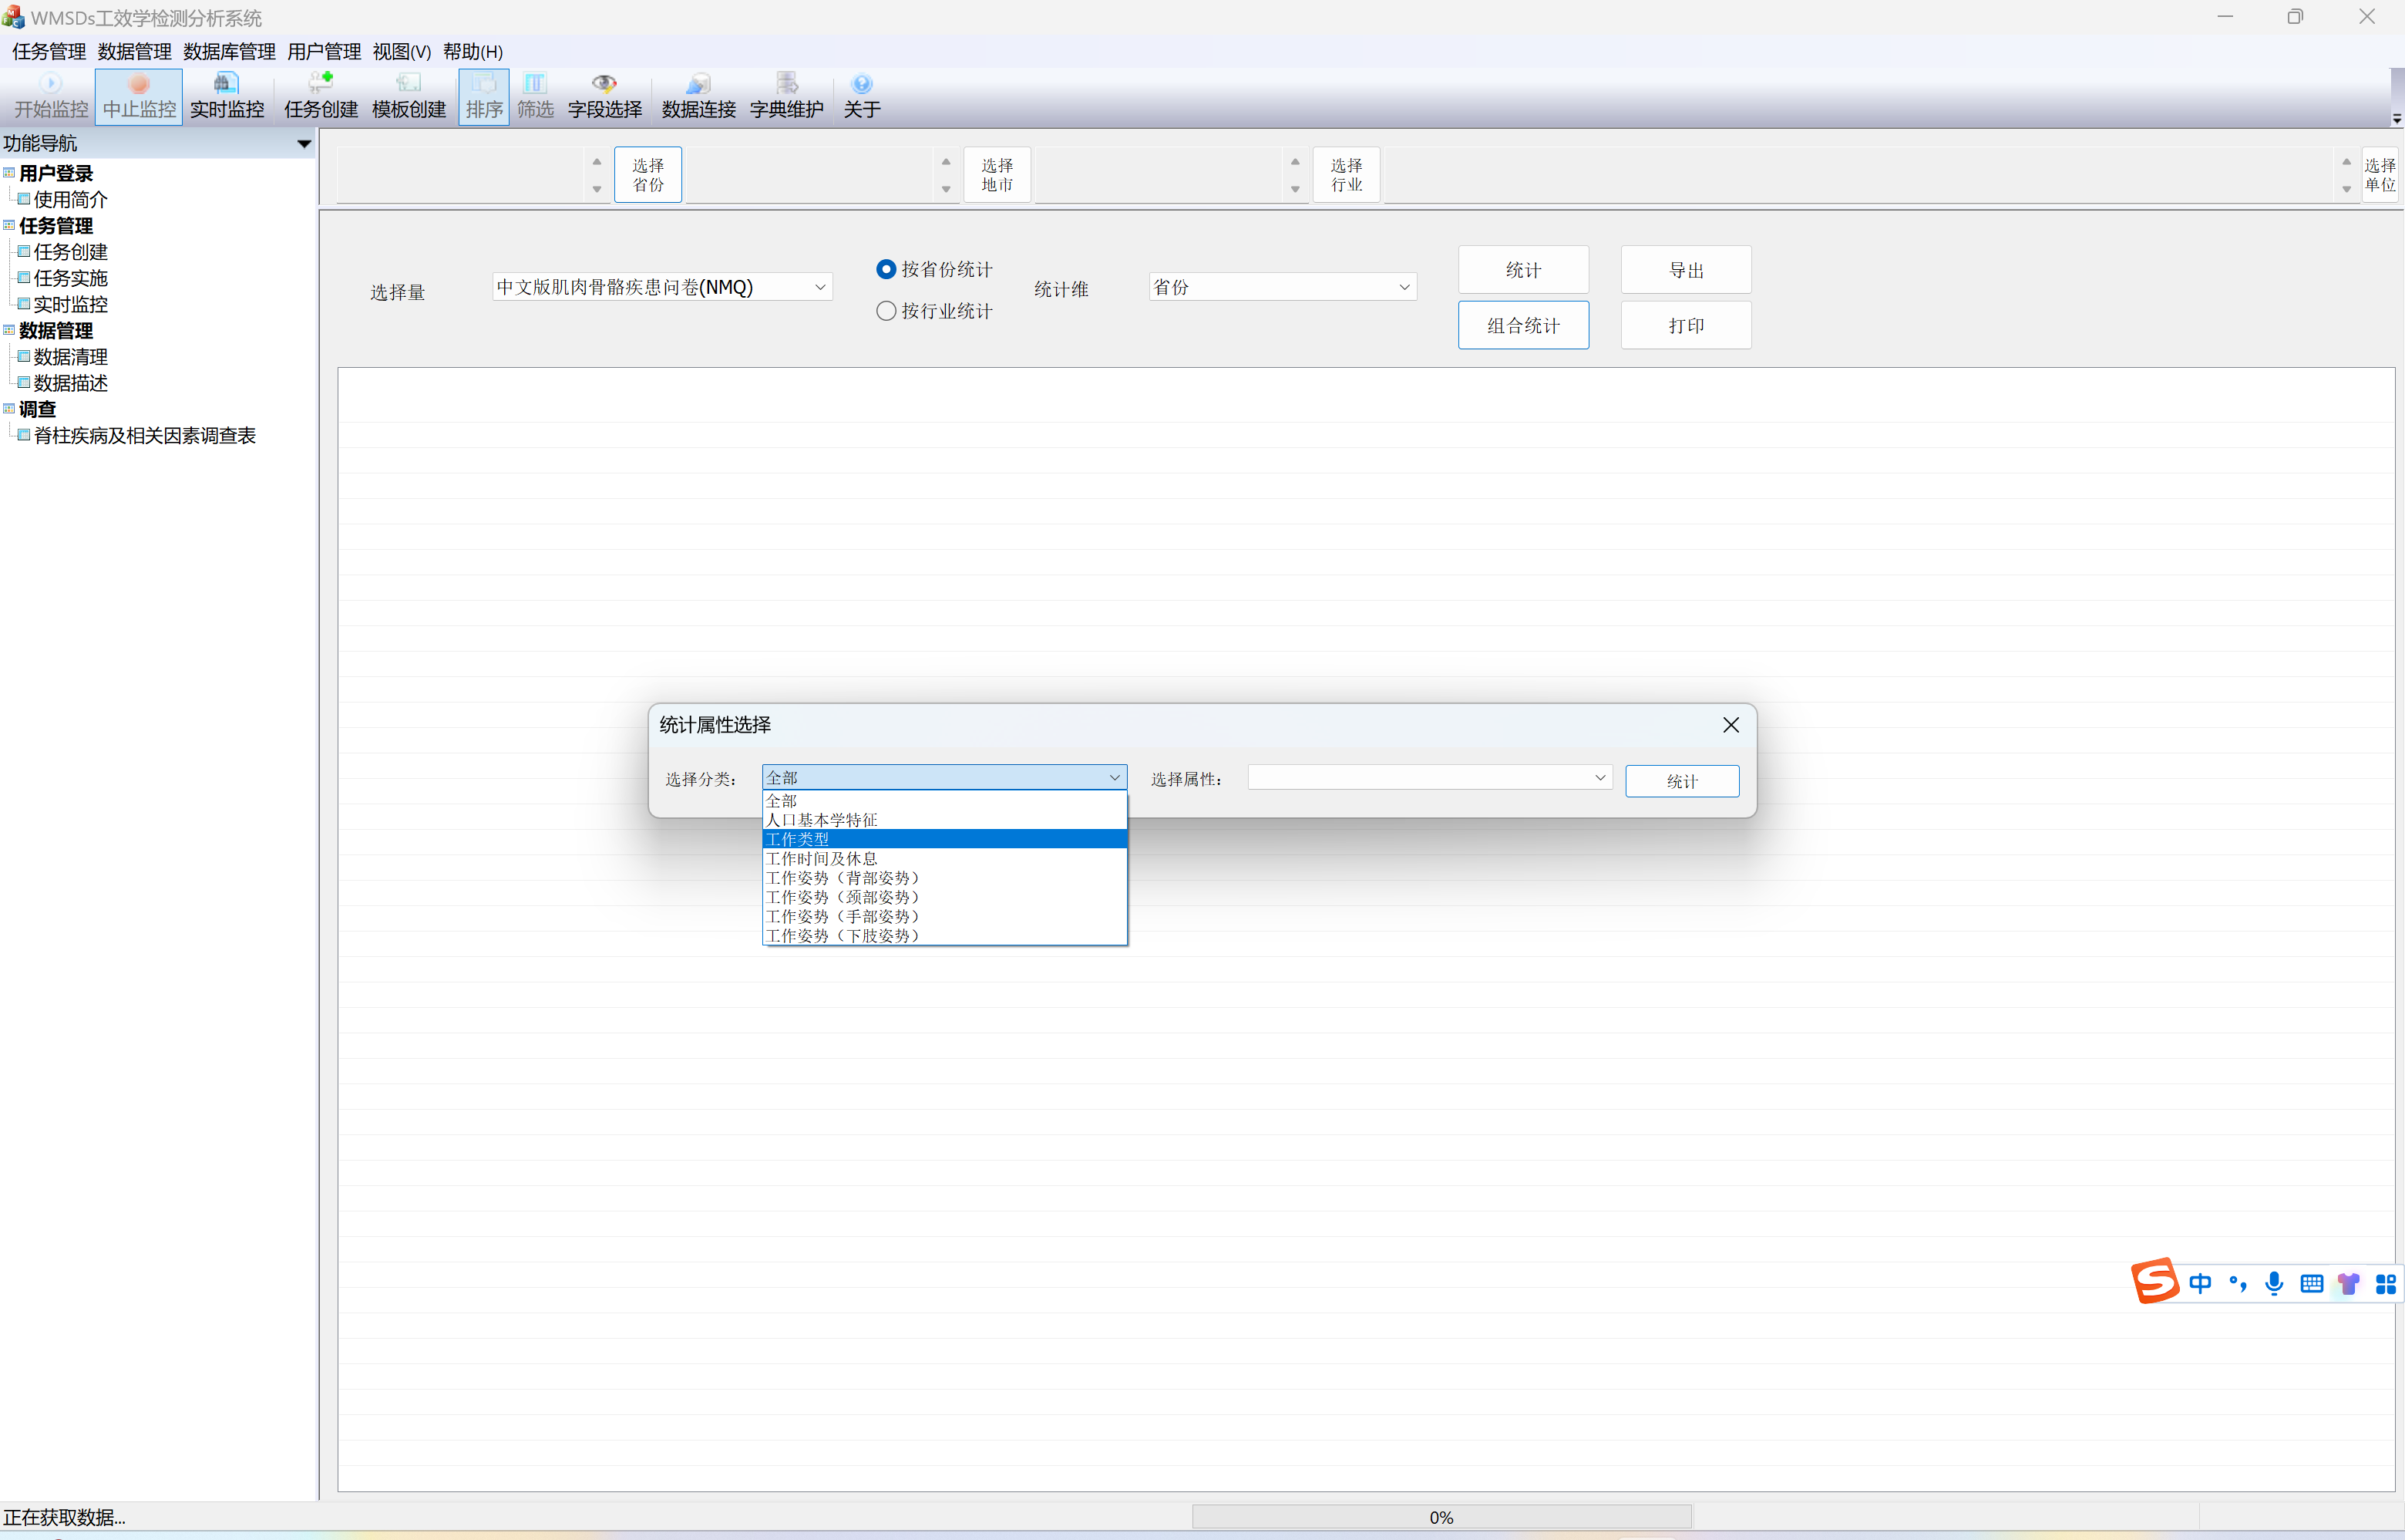
Task: Open 脊柱疾病及相关因素调查表 tree item
Action: coord(145,435)
